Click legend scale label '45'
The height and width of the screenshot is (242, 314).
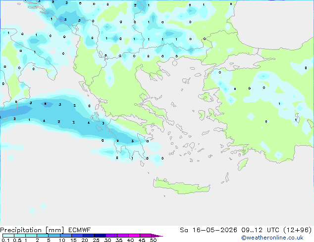[142, 240]
